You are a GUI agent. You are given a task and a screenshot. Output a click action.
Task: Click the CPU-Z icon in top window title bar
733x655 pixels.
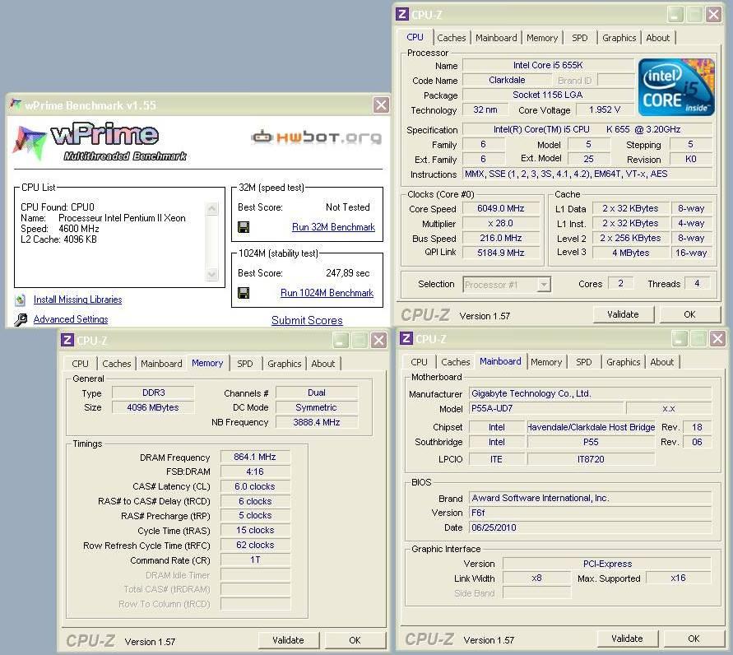pyautogui.click(x=402, y=14)
